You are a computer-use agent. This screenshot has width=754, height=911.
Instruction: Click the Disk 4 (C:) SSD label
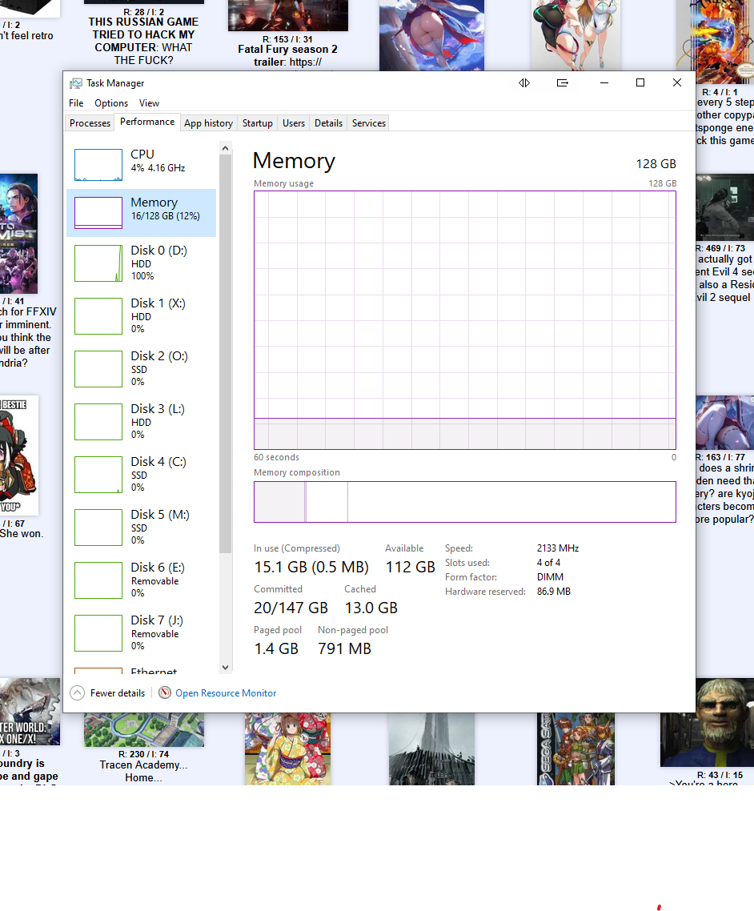pyautogui.click(x=158, y=474)
